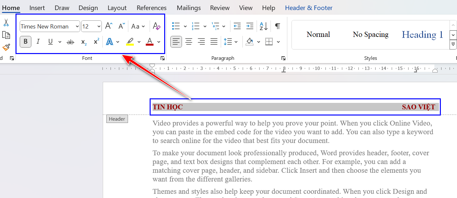The height and width of the screenshot is (198, 457).
Task: Select the Format Painter tool
Action: pos(5,47)
